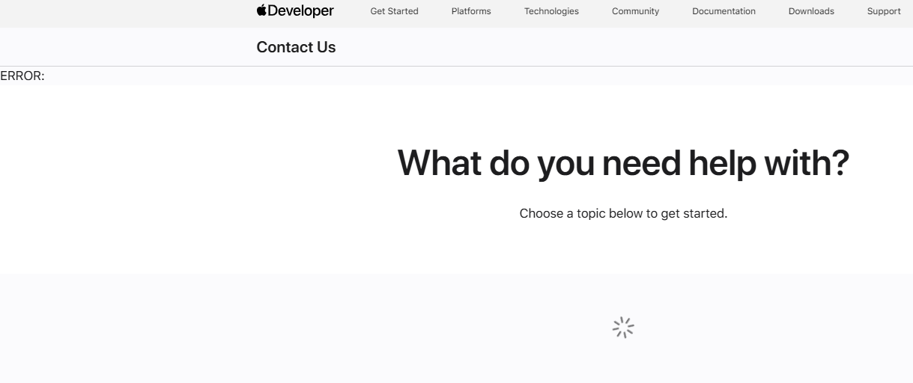Click the Developer wordmark beside the Apple logo
913x383 pixels.
click(301, 11)
